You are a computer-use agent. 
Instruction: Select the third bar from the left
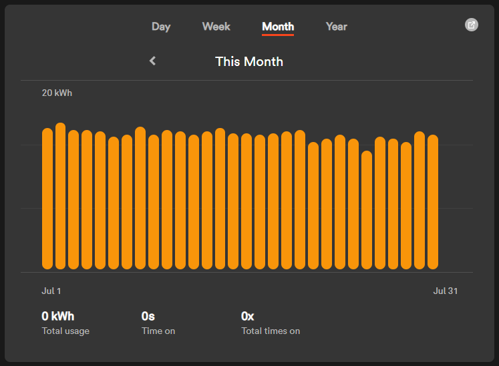73,199
